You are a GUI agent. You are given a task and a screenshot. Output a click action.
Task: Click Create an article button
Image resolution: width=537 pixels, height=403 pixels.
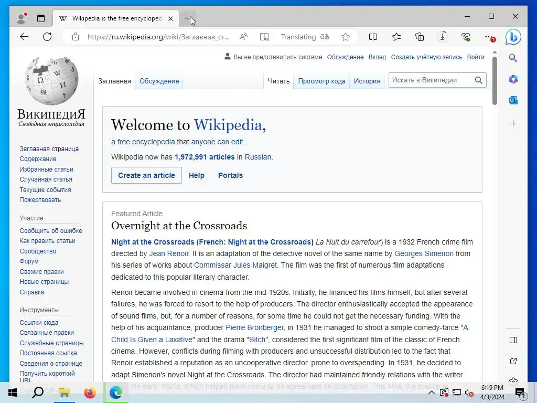(147, 175)
